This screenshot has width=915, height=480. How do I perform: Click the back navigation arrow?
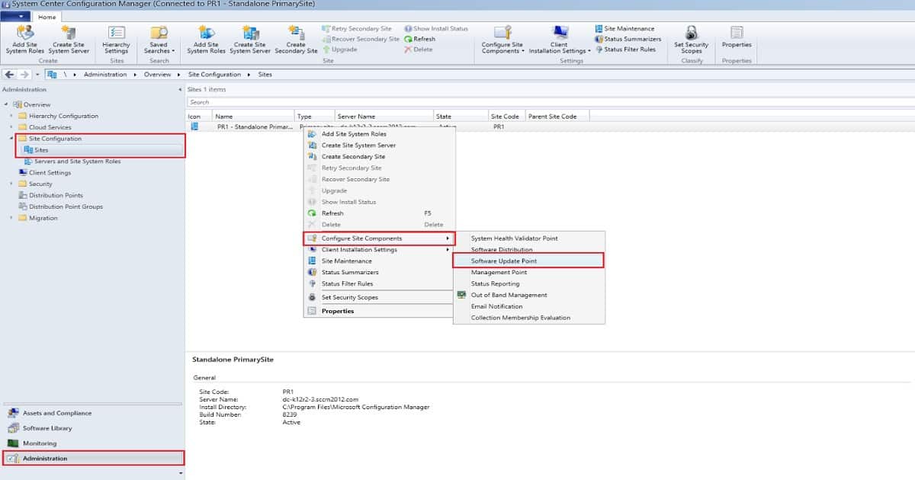coord(10,75)
